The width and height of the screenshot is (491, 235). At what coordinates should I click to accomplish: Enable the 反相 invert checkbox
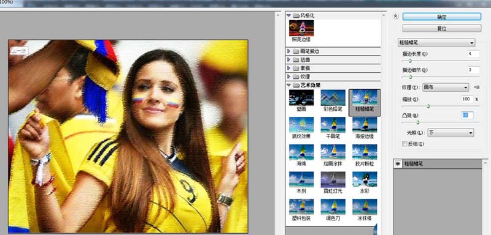(405, 144)
